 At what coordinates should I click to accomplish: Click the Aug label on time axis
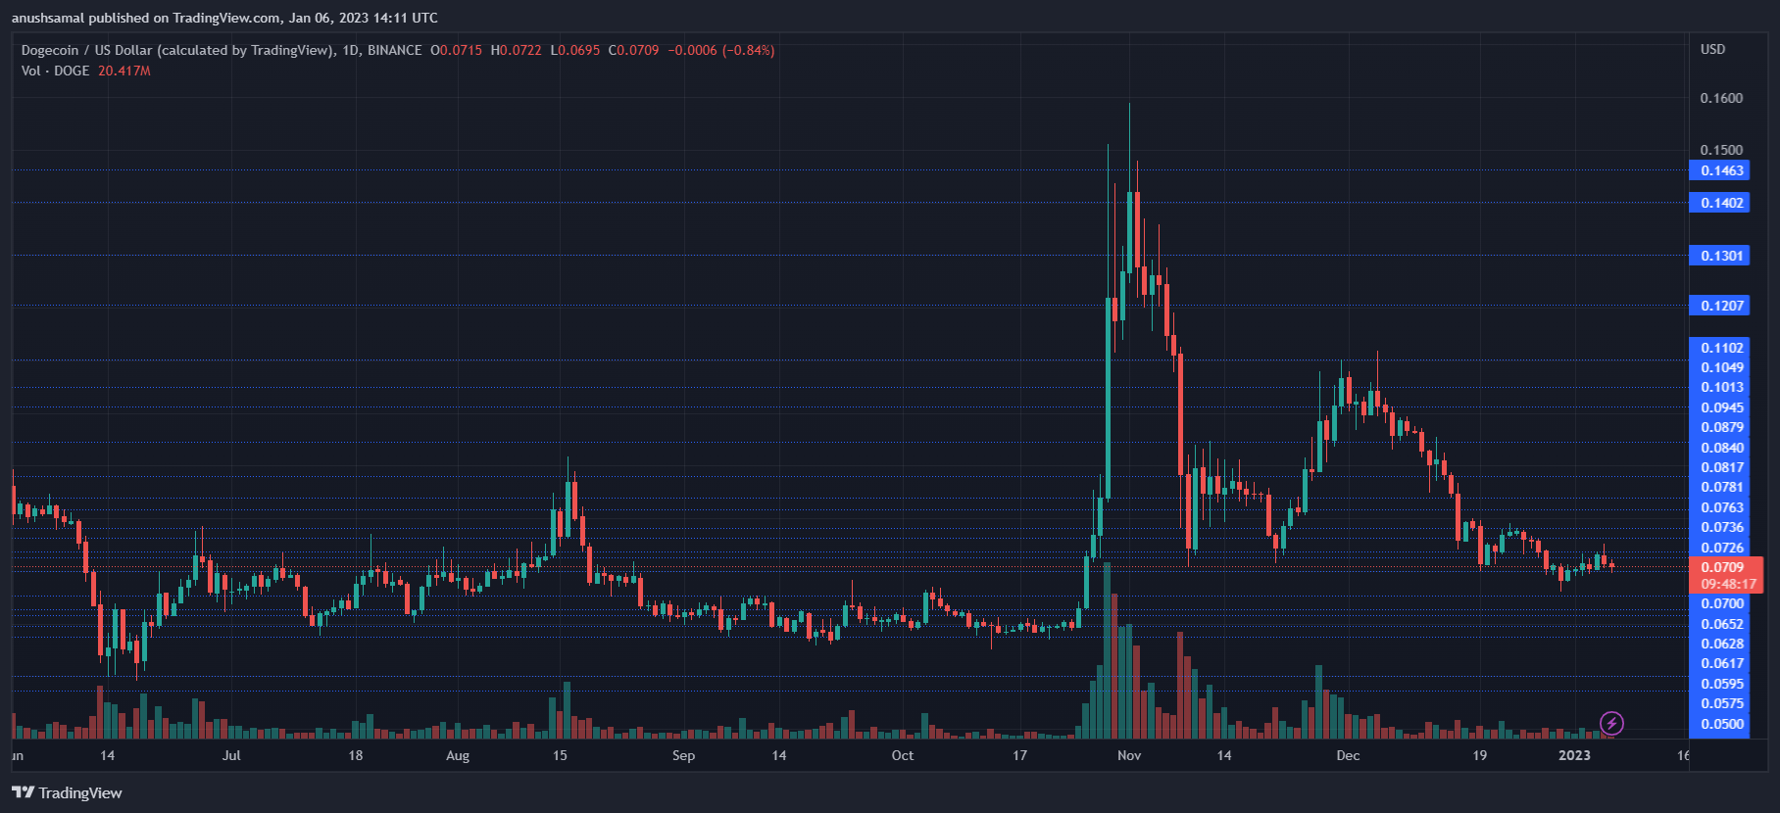(x=458, y=755)
